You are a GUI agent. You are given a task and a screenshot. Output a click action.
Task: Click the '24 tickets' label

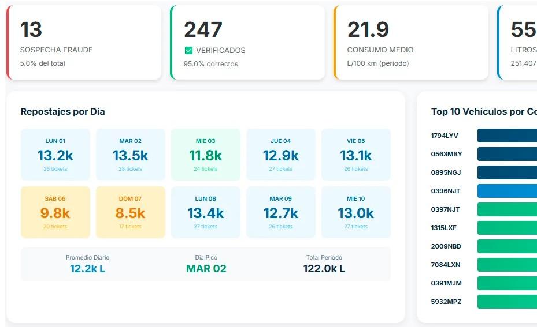[x=205, y=169]
